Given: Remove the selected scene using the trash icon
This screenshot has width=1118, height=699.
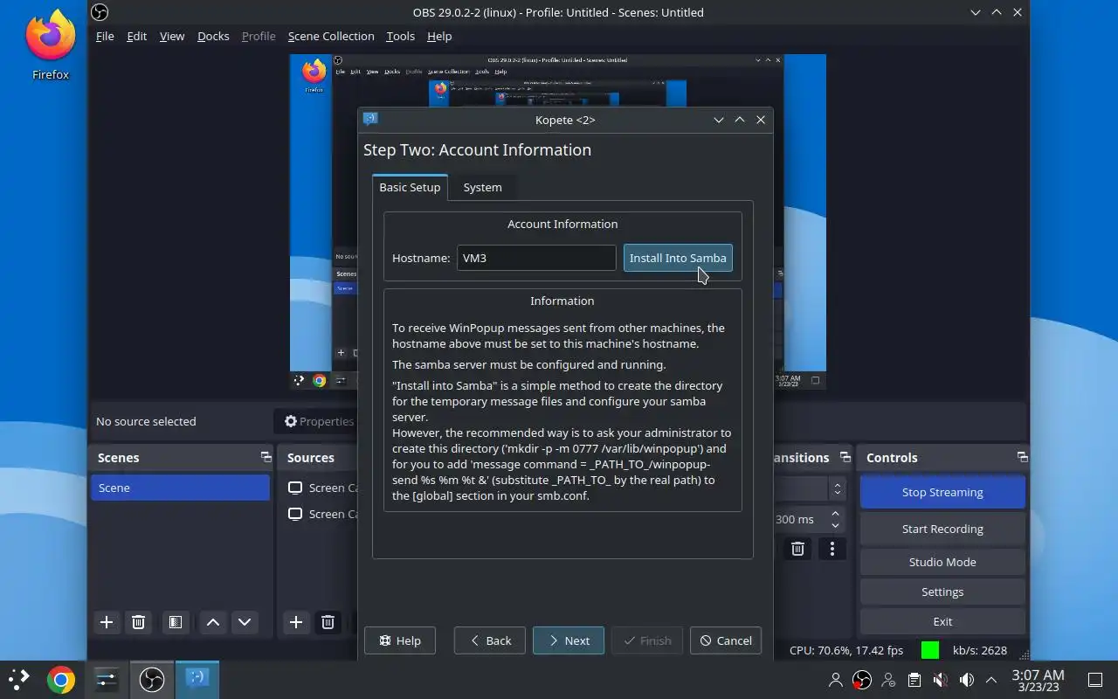Looking at the screenshot, I should (x=138, y=622).
